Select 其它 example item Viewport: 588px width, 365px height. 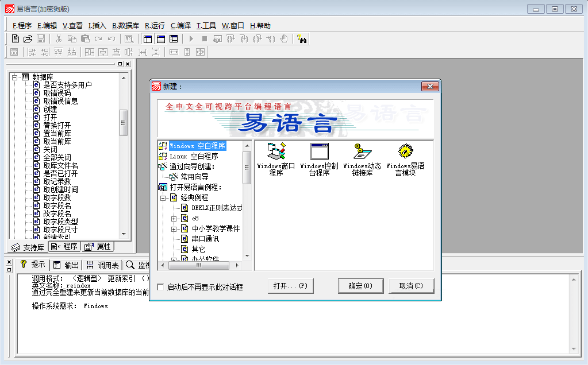point(198,249)
